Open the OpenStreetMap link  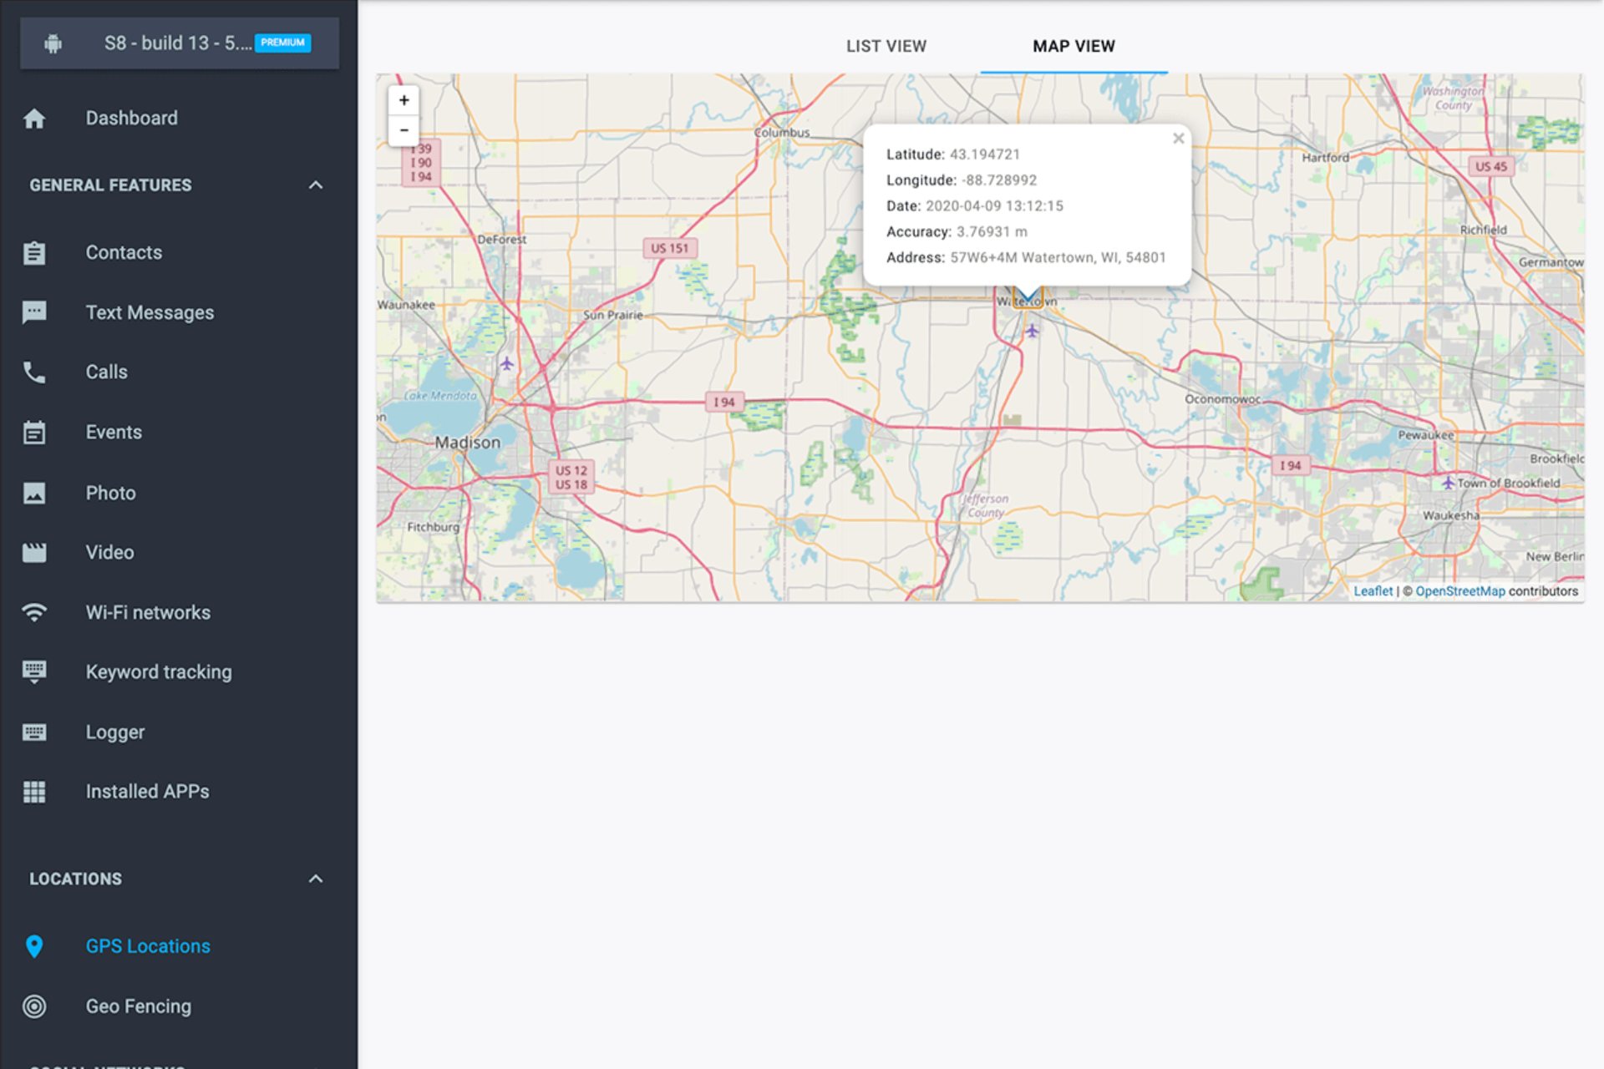[x=1459, y=591]
